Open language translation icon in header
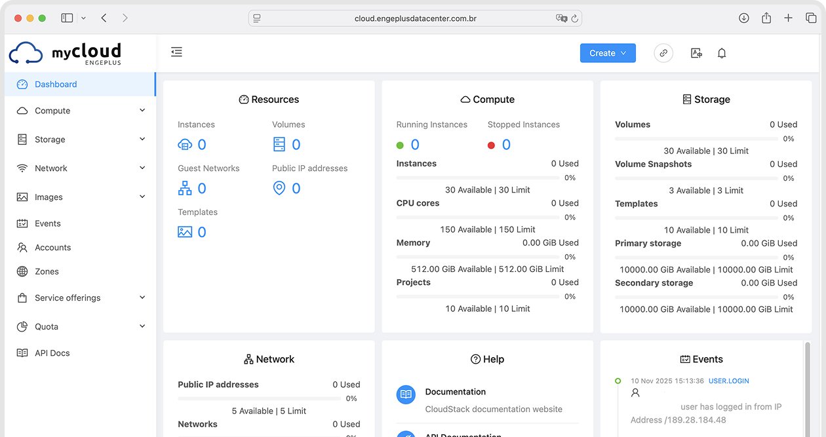The width and height of the screenshot is (826, 437). (x=696, y=53)
